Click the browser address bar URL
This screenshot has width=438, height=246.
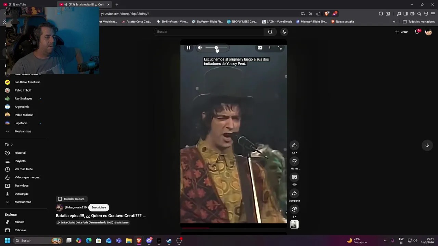(x=125, y=14)
